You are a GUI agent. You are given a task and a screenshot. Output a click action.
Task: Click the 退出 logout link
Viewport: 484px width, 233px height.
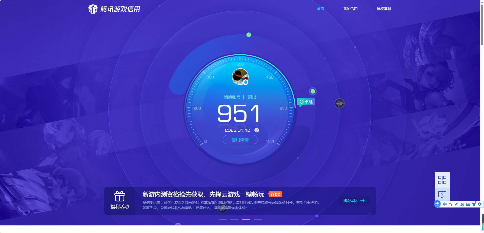pyautogui.click(x=252, y=97)
